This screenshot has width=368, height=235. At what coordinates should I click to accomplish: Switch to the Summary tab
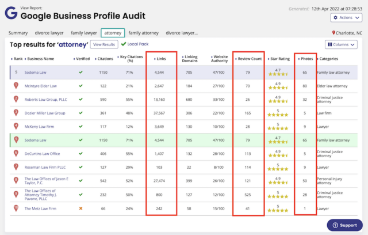[x=18, y=33]
